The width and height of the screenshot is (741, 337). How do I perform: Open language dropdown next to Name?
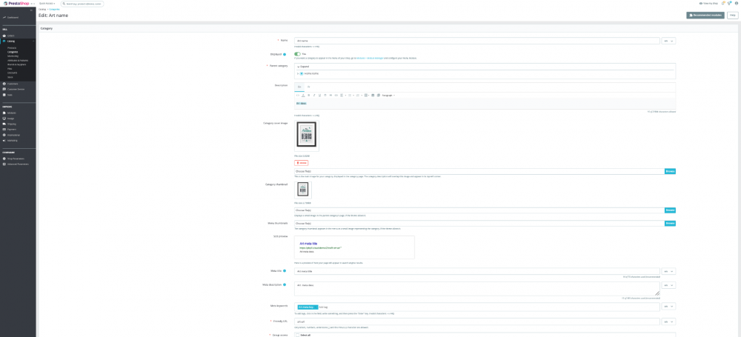click(668, 41)
